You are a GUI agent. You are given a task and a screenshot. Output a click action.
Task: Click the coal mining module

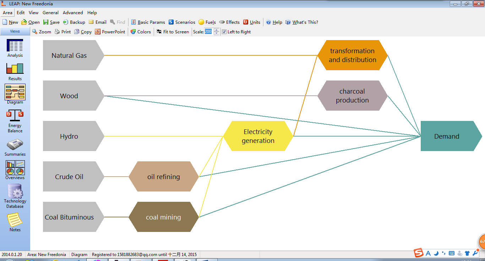pos(164,217)
